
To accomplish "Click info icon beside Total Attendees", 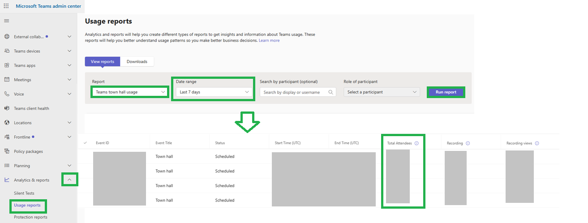I will coord(416,143).
